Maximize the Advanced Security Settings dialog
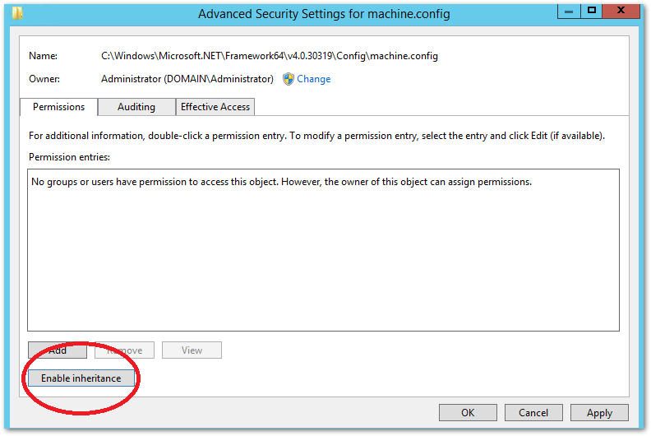The image size is (651, 436). [x=590, y=11]
